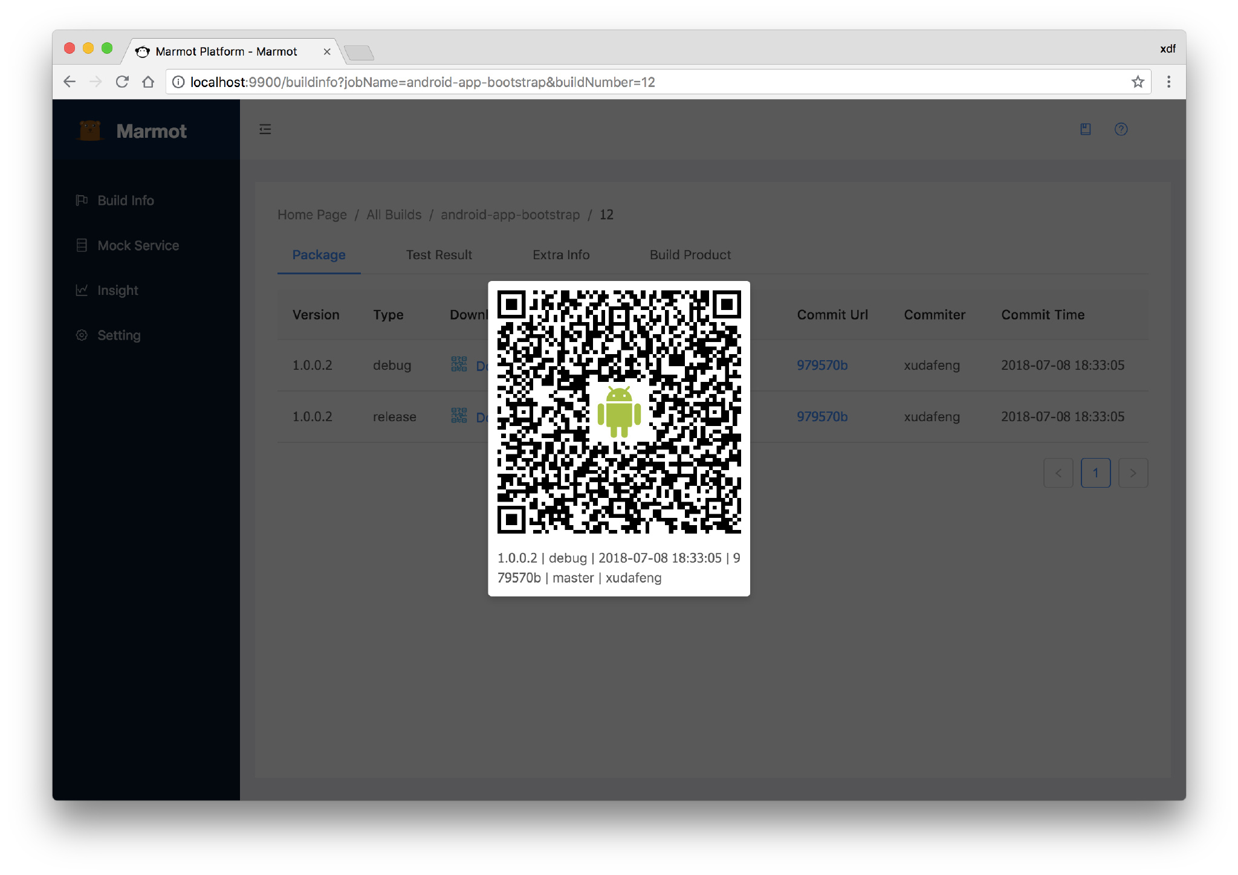Select the Package tab
The width and height of the screenshot is (1238, 875).
[x=319, y=255]
